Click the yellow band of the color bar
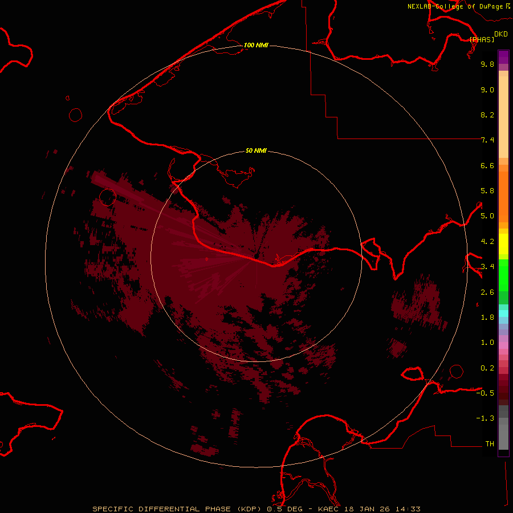This screenshot has height=513, width=513. tap(503, 244)
